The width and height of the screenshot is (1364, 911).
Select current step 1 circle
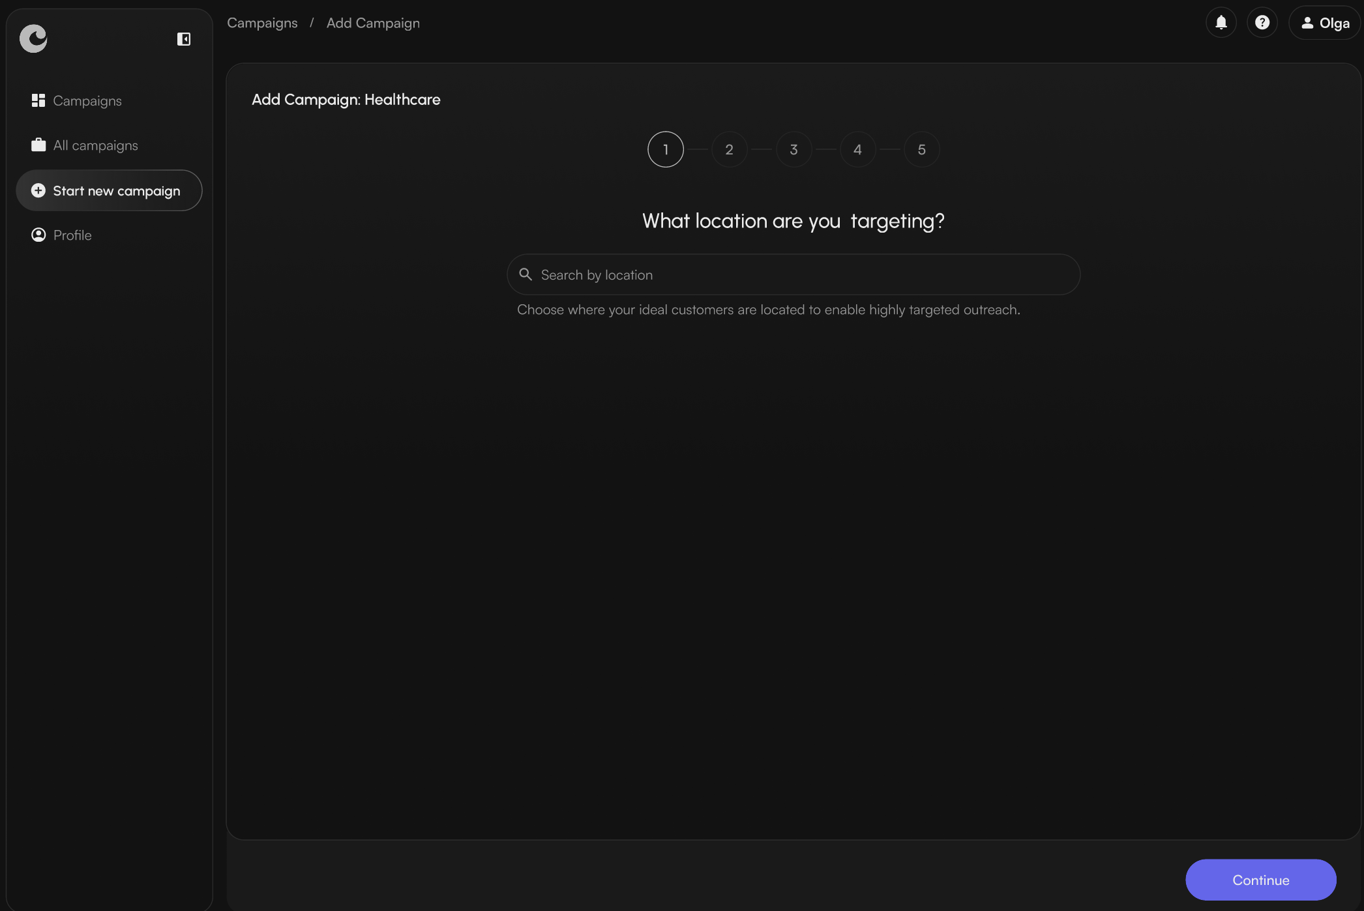665,149
